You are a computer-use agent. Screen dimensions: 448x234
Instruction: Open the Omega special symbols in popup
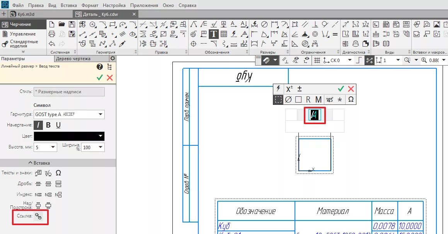tap(351, 99)
